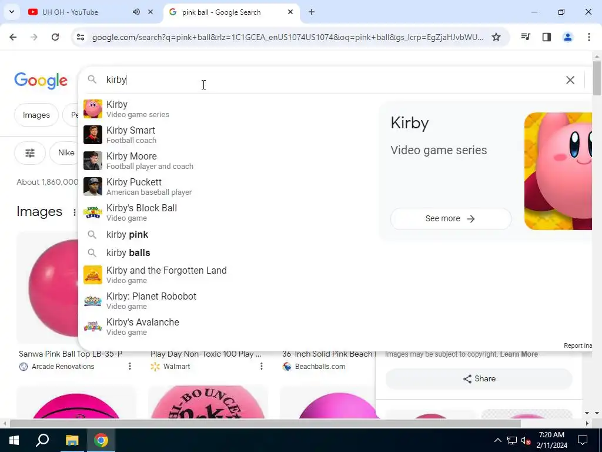Open the Kirby panel character image
Screen dimensions: 602x452
558,171
